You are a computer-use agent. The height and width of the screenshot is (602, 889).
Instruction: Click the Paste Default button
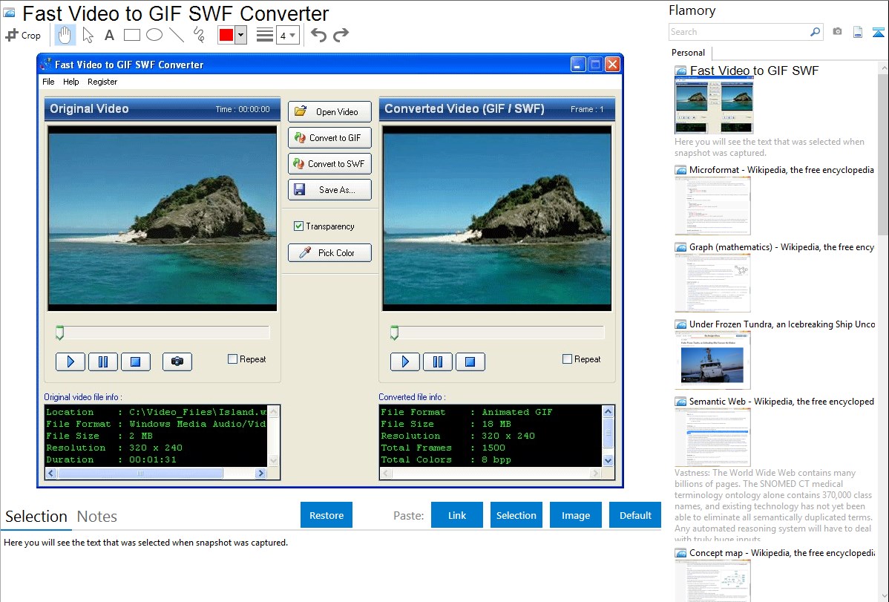(x=635, y=515)
